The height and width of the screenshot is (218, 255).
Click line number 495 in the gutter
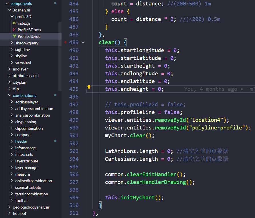pyautogui.click(x=74, y=89)
